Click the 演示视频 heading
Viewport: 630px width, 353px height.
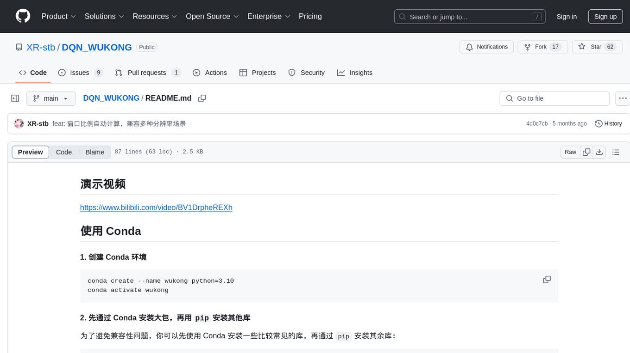click(103, 184)
